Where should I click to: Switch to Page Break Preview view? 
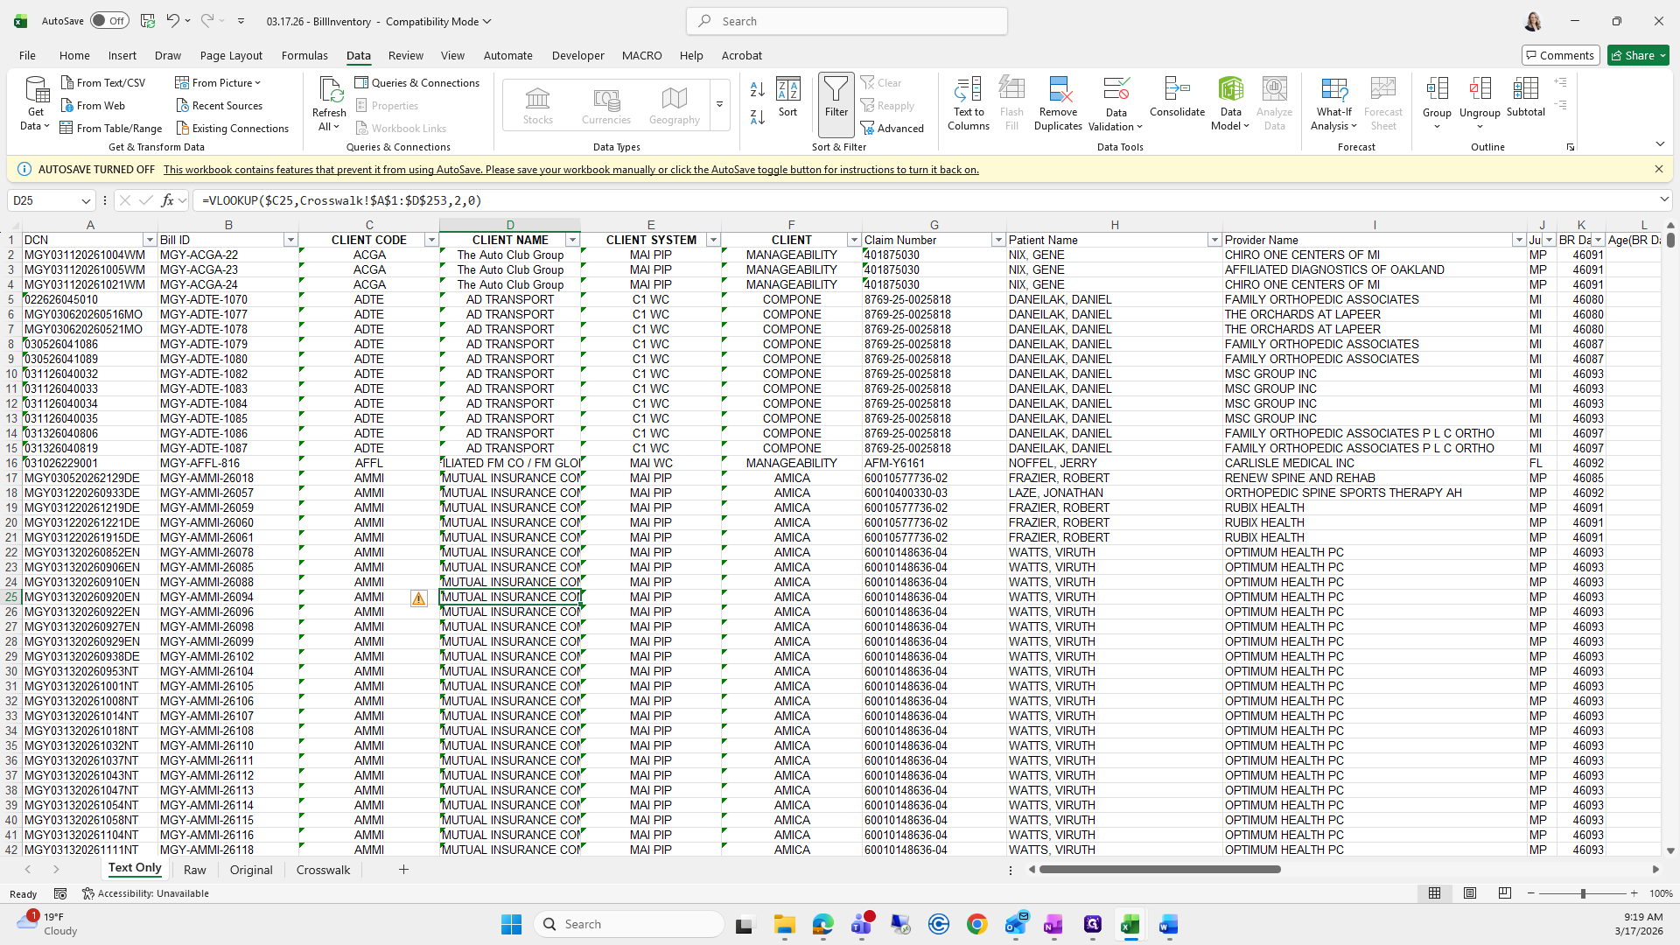[x=1504, y=893]
